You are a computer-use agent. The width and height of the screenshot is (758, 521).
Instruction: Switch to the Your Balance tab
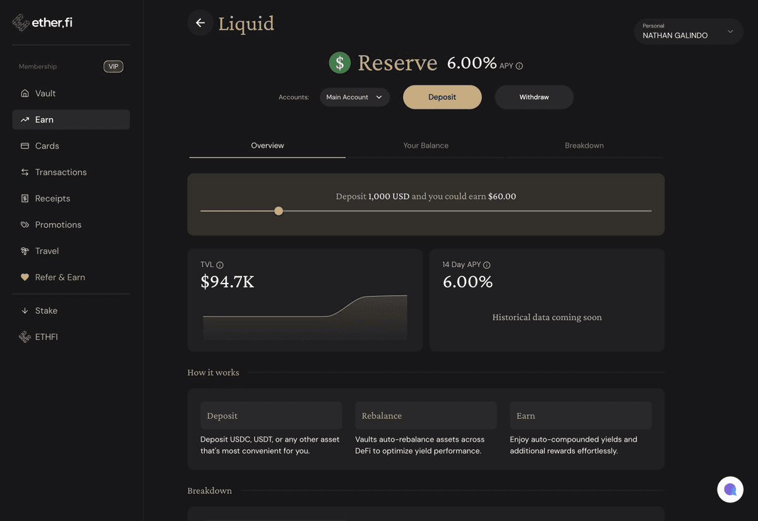426,145
